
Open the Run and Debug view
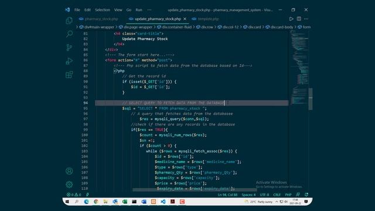pos(69,61)
